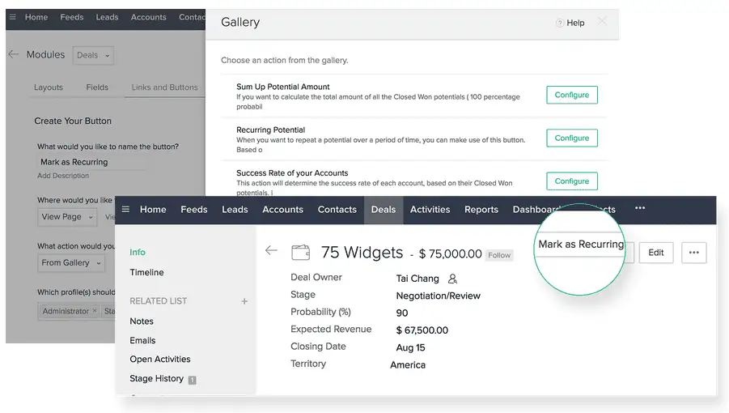Screen dimensions: 729x413
Task: Expand the From Gallery action dropdown
Action: pos(72,263)
